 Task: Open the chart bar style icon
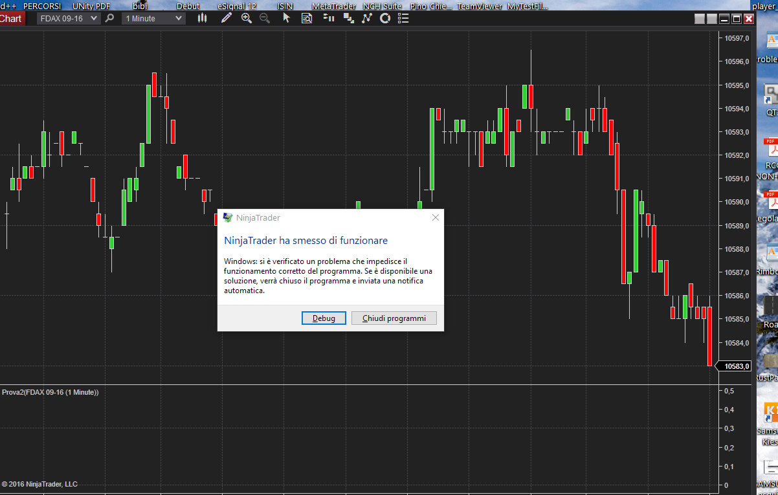click(203, 18)
